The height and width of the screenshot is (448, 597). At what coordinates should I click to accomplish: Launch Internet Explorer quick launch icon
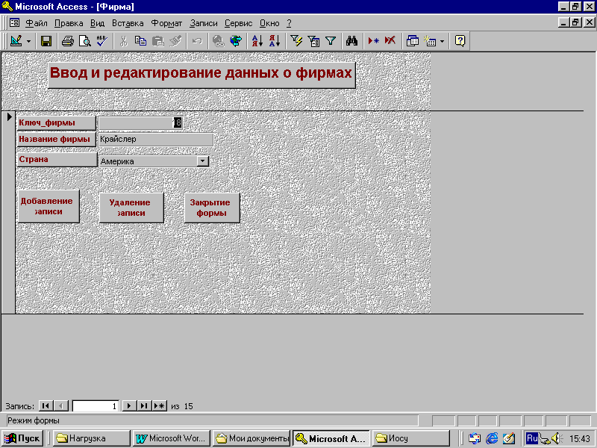tap(492, 438)
